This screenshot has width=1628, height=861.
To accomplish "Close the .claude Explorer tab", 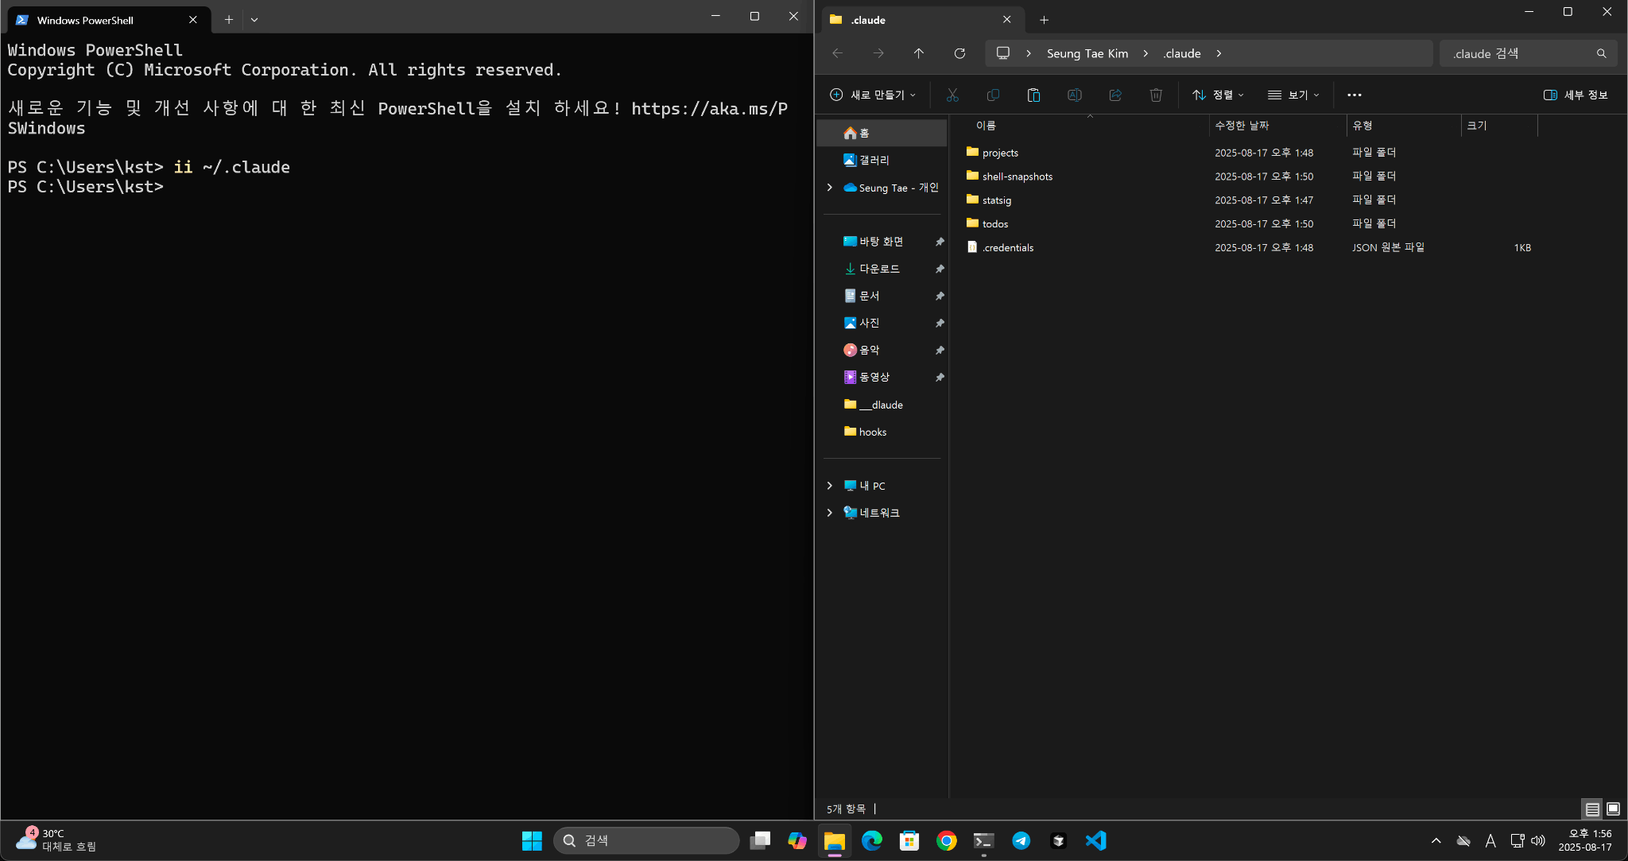I will (x=1007, y=20).
